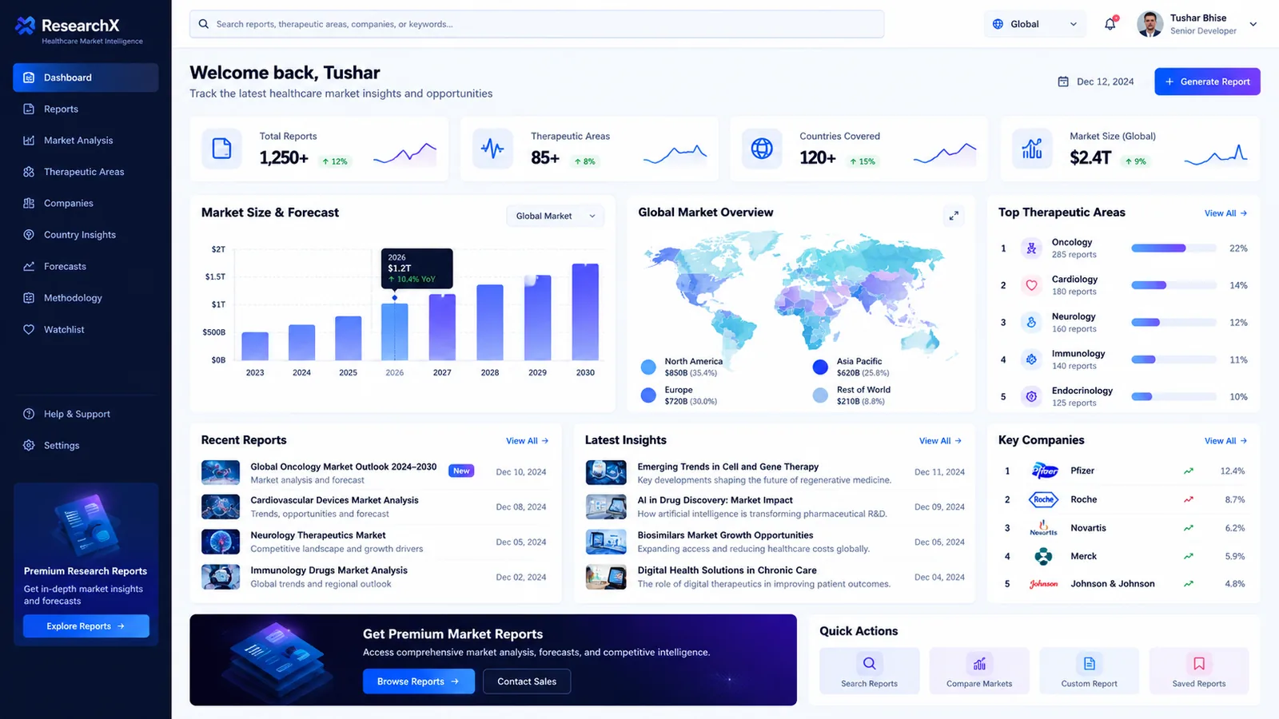Go to Therapeutic Areas in sidebar

pyautogui.click(x=86, y=172)
